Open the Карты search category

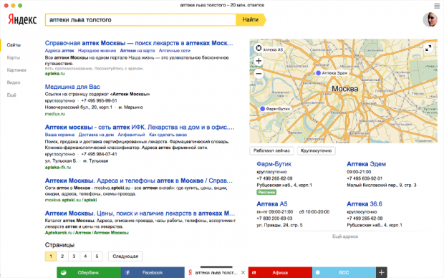coord(14,57)
